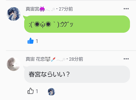
Task: Open options menu for 真宙宮's comment
Action: [126, 9]
